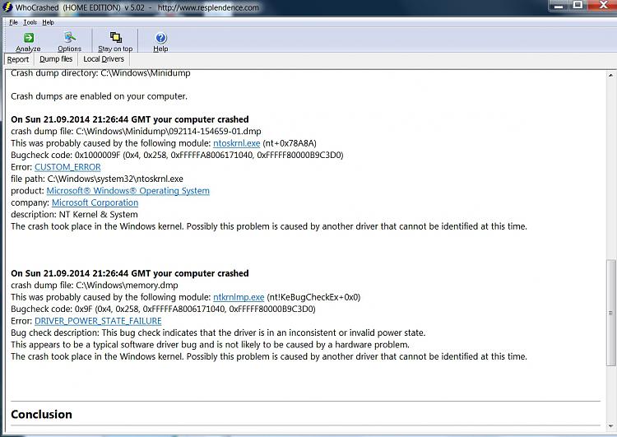Switch to the Dump files tab
617x437 pixels.
(56, 59)
